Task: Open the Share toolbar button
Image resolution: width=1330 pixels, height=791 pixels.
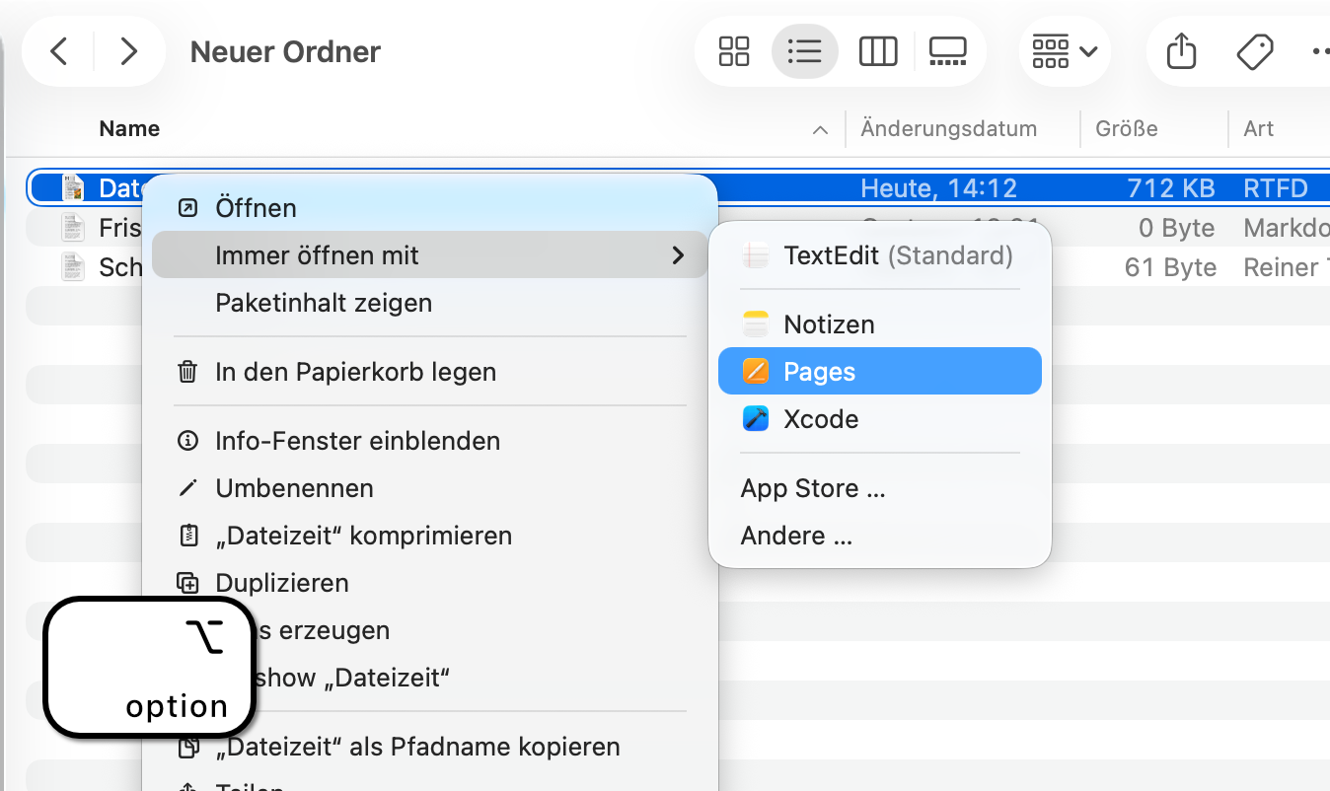Action: [x=1181, y=51]
